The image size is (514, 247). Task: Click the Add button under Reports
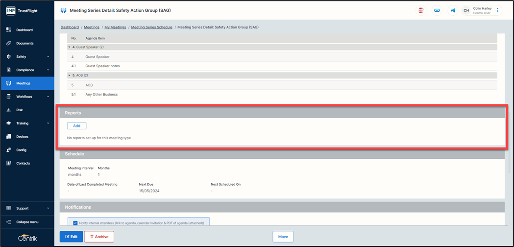(x=77, y=125)
